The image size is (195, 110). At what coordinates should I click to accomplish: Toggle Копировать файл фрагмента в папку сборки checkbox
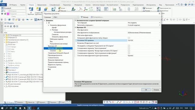tap(129, 38)
